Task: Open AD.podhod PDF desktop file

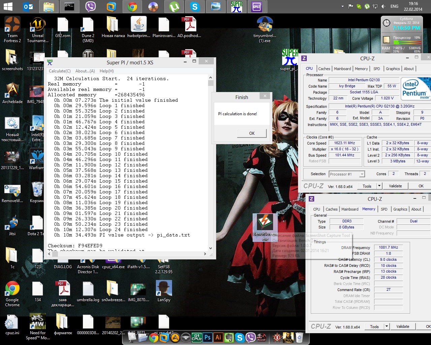Action: tap(189, 27)
